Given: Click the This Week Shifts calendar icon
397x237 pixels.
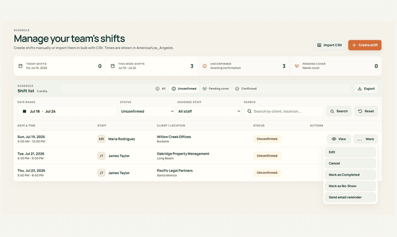Looking at the screenshot, I should (113, 66).
